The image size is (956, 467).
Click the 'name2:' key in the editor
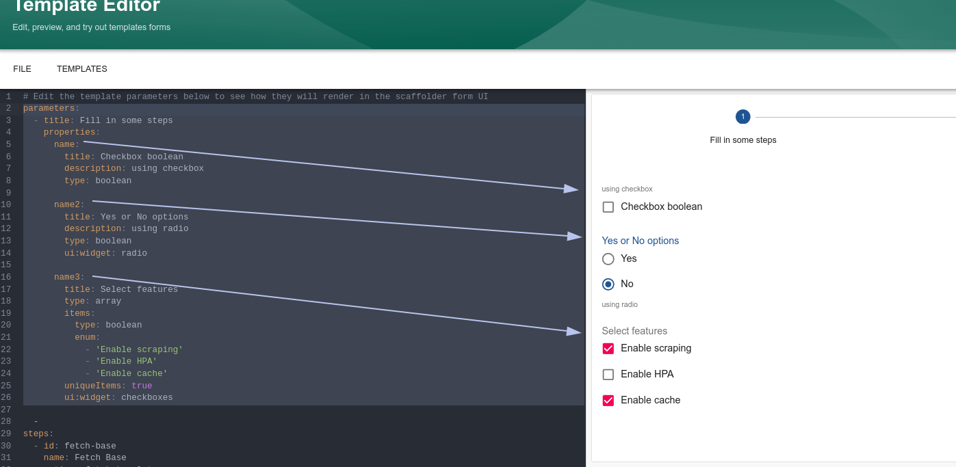[x=68, y=204]
